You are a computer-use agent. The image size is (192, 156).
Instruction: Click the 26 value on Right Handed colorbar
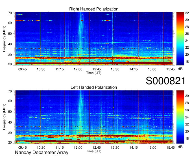tap(187, 34)
